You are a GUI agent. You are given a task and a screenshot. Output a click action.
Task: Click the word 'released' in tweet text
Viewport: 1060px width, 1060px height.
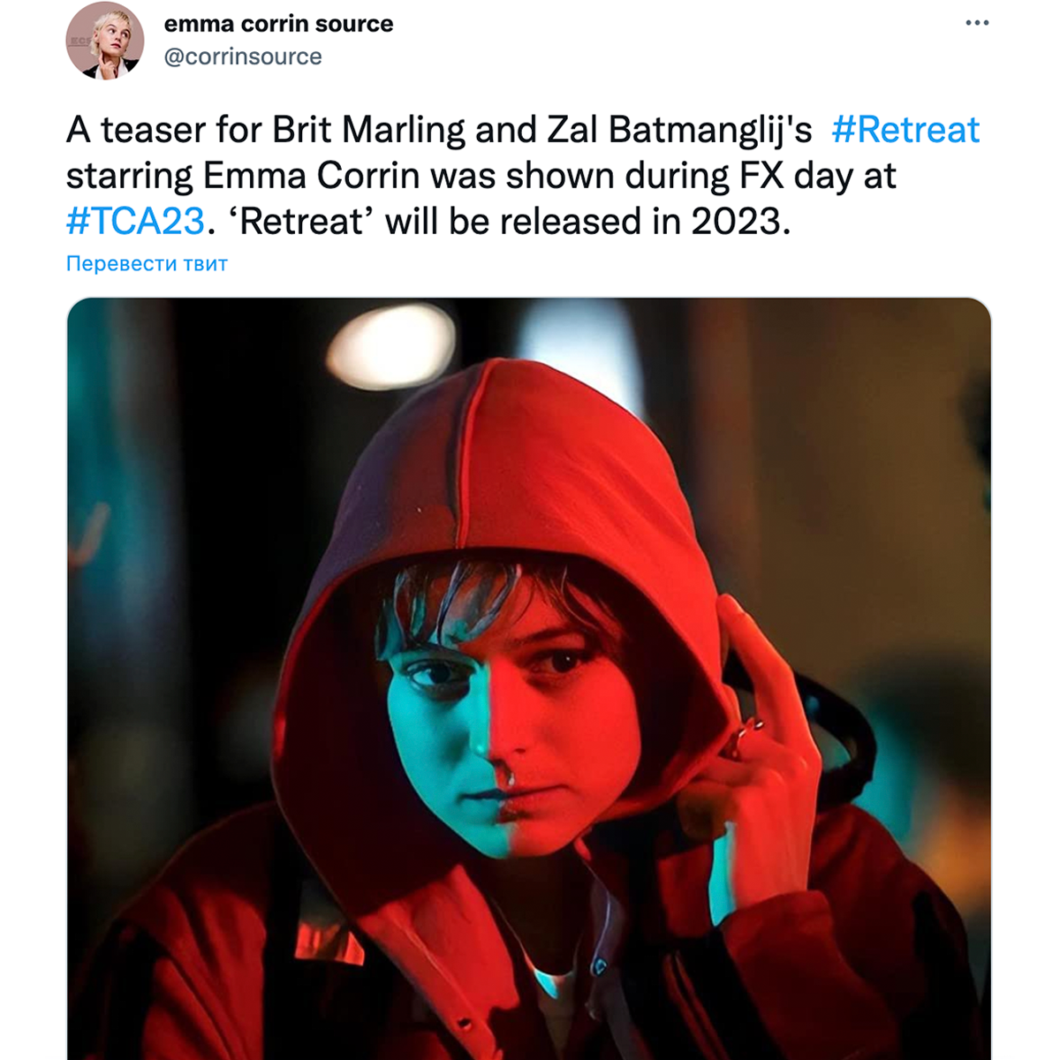(564, 221)
